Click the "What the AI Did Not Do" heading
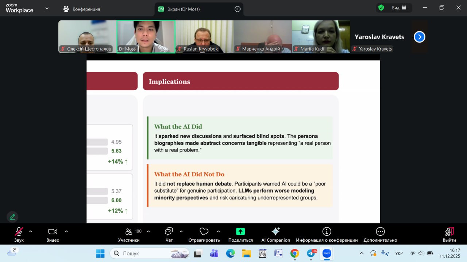 [189, 174]
